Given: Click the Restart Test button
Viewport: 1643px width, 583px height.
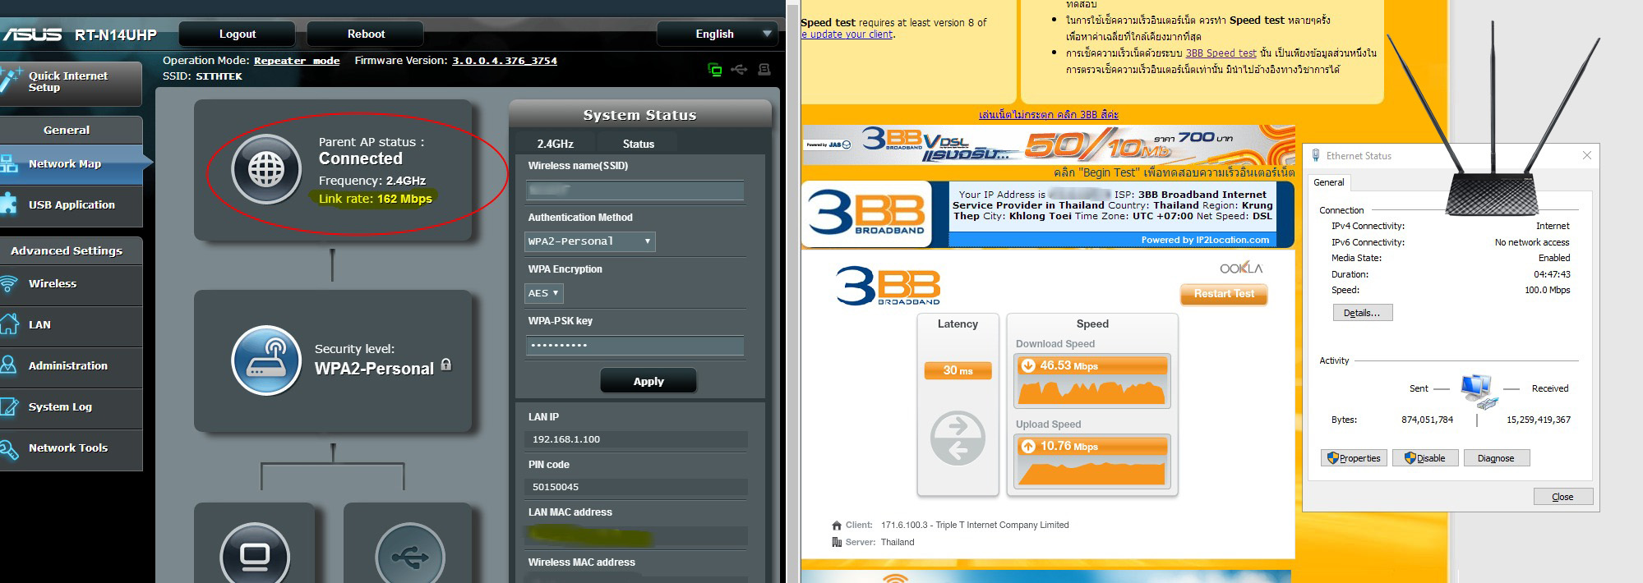Looking at the screenshot, I should (1224, 294).
